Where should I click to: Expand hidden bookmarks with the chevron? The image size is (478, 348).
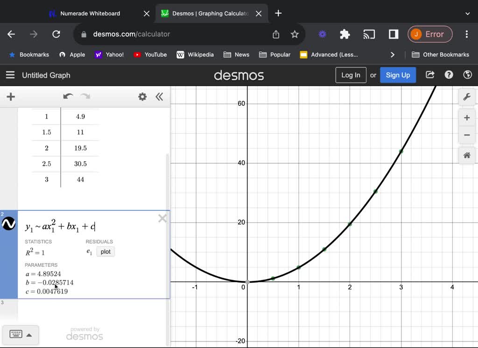tap(393, 55)
